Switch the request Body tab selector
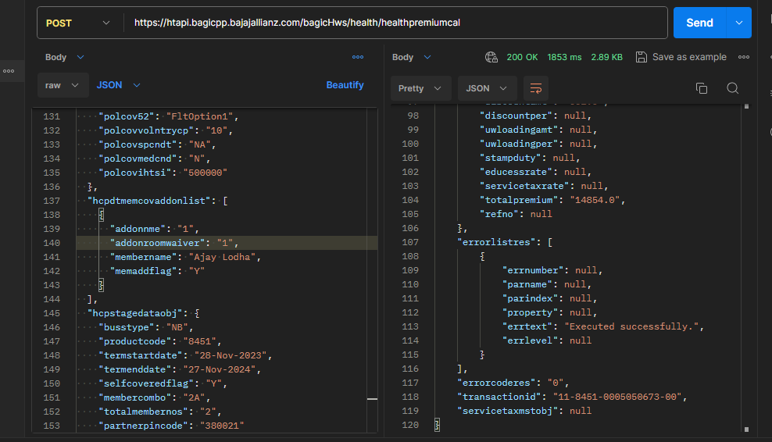The height and width of the screenshot is (442, 772). (x=64, y=57)
